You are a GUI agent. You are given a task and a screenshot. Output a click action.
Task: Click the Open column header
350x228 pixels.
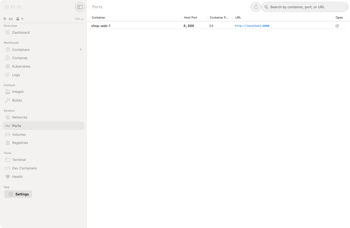point(339,17)
